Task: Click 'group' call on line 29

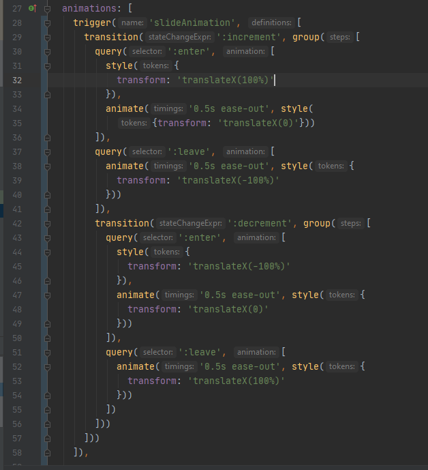Action: tap(306, 37)
